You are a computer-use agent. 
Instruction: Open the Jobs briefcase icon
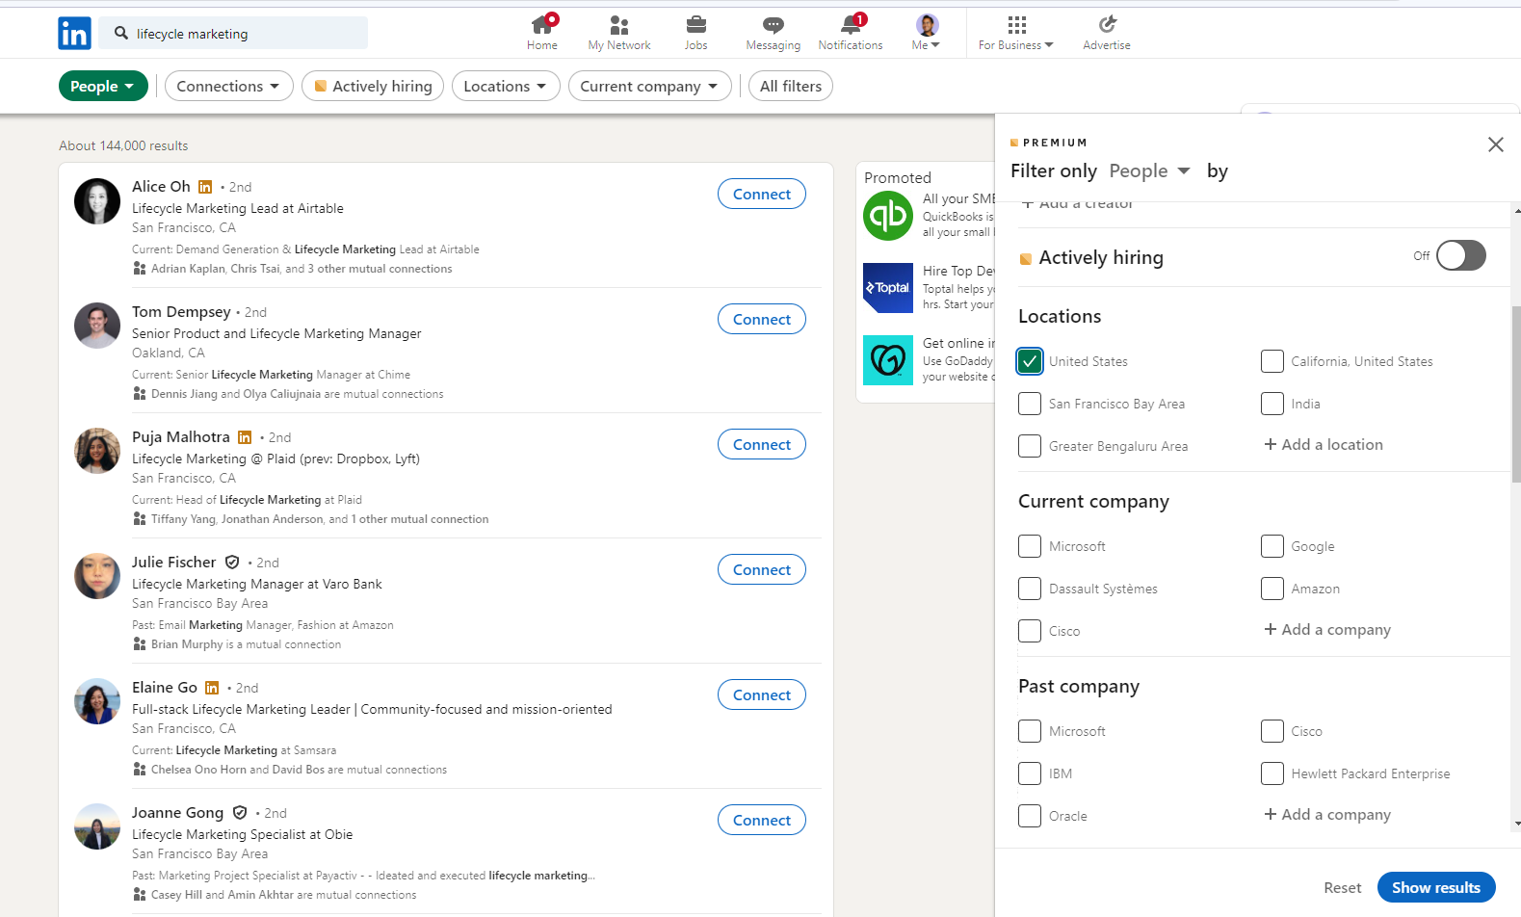point(696,24)
